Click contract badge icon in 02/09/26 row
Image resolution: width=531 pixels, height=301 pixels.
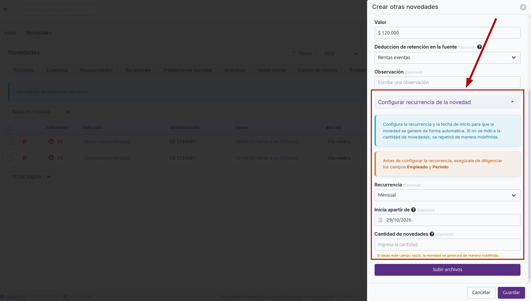click(51, 158)
